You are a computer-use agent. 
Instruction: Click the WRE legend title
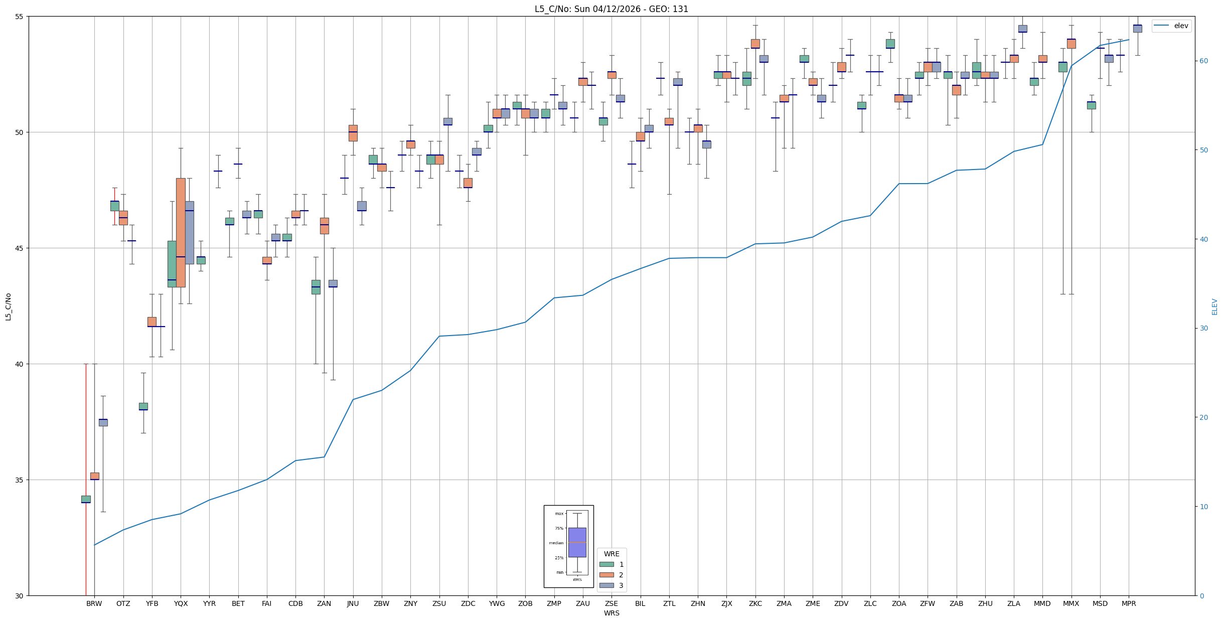point(611,554)
